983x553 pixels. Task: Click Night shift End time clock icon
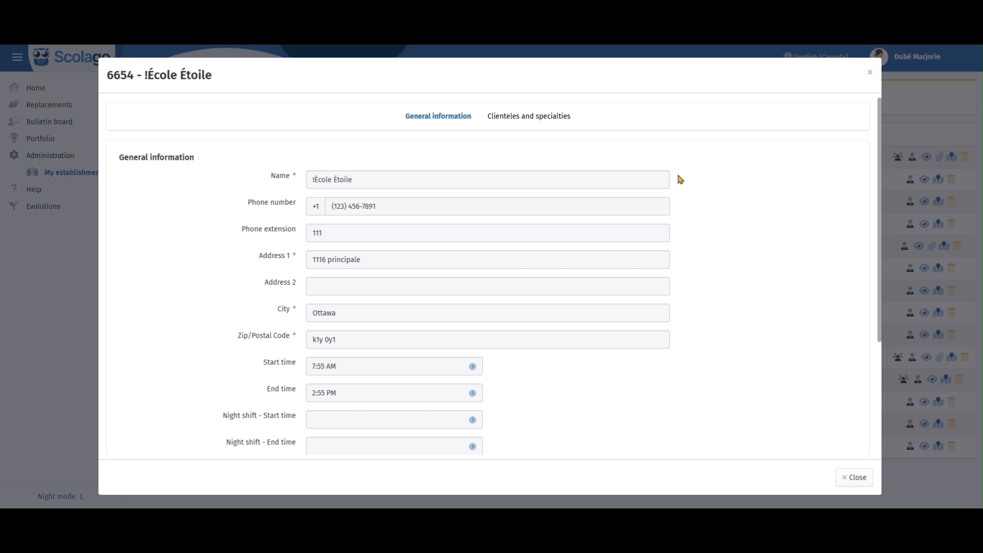pyautogui.click(x=472, y=446)
